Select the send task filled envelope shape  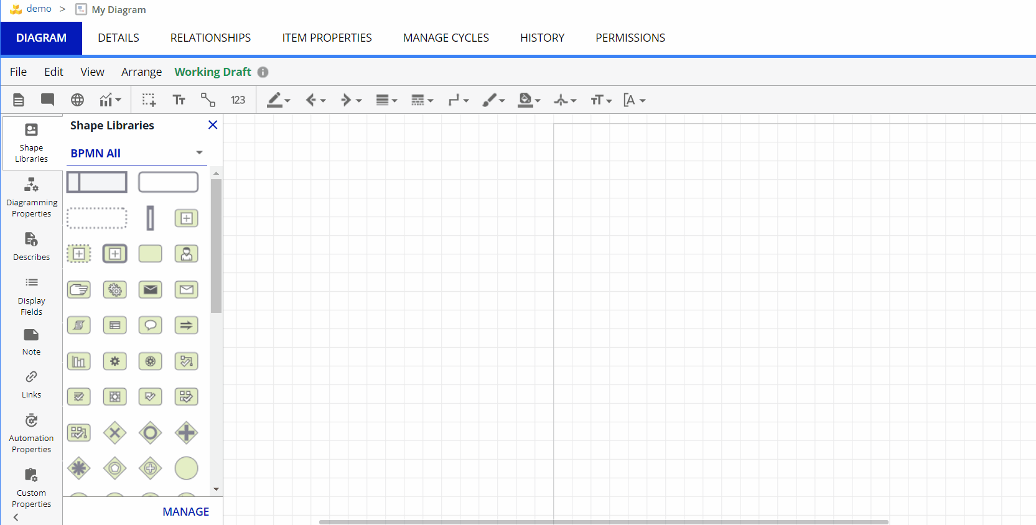(151, 289)
